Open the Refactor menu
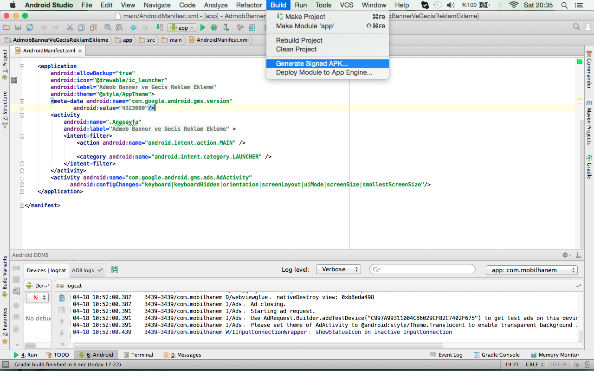Screen dimensions: 594x371 pos(249,5)
